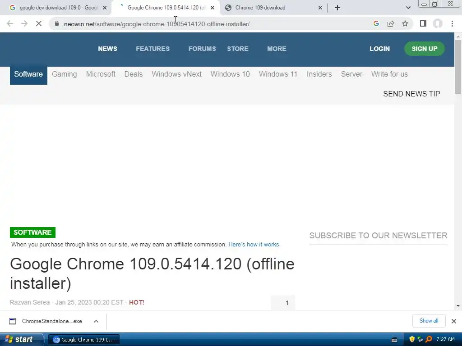The image size is (462, 346).
Task: Click the padlock site info icon
Action: click(57, 23)
